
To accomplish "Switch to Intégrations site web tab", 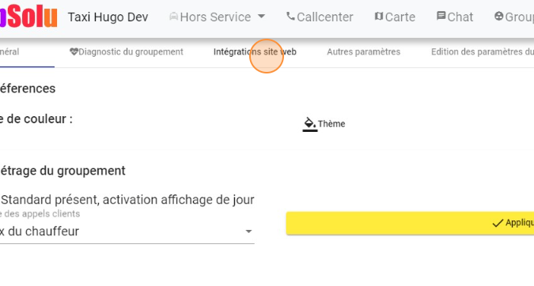I will [255, 51].
